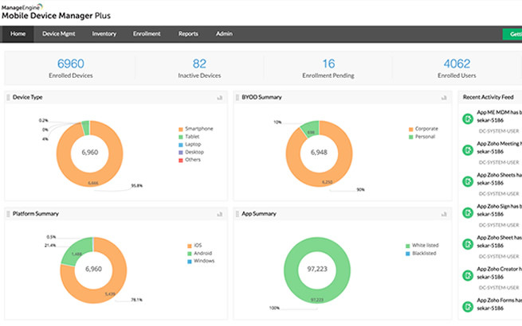Click the chart icon in Platform Summary panel
This screenshot has width=522, height=326.
(x=220, y=215)
